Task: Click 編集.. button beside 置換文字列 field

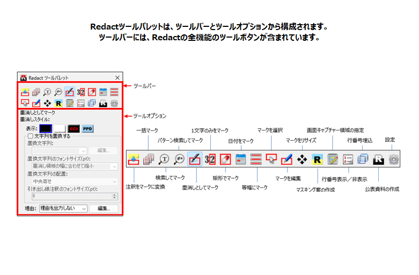Action: pos(104,150)
